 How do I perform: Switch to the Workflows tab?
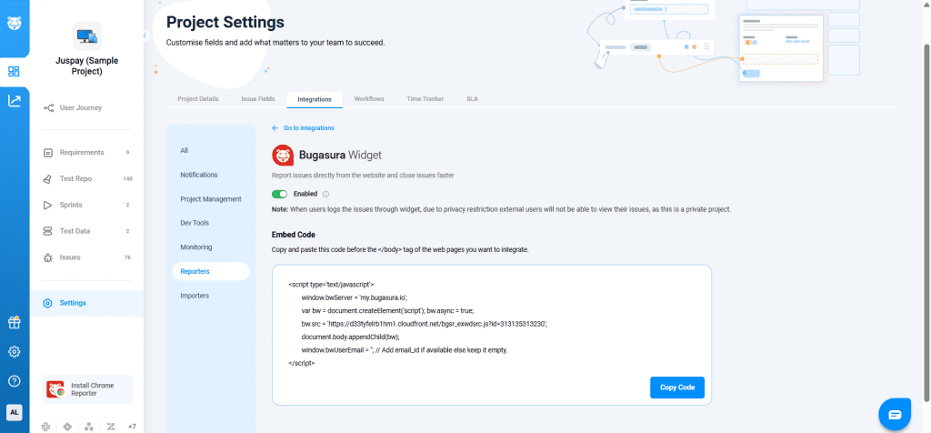point(368,98)
